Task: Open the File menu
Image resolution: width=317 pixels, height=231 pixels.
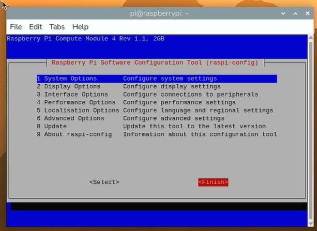Action: tap(16, 27)
